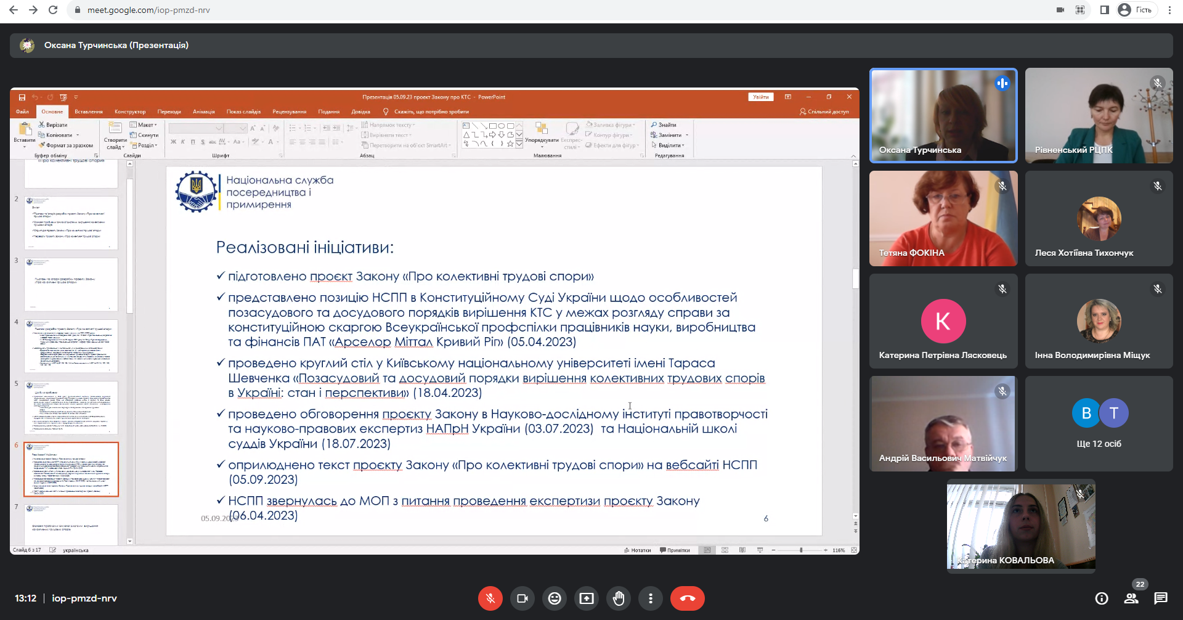This screenshot has height=620, width=1183.
Task: Open the Макет layout dropdown
Action: (144, 125)
